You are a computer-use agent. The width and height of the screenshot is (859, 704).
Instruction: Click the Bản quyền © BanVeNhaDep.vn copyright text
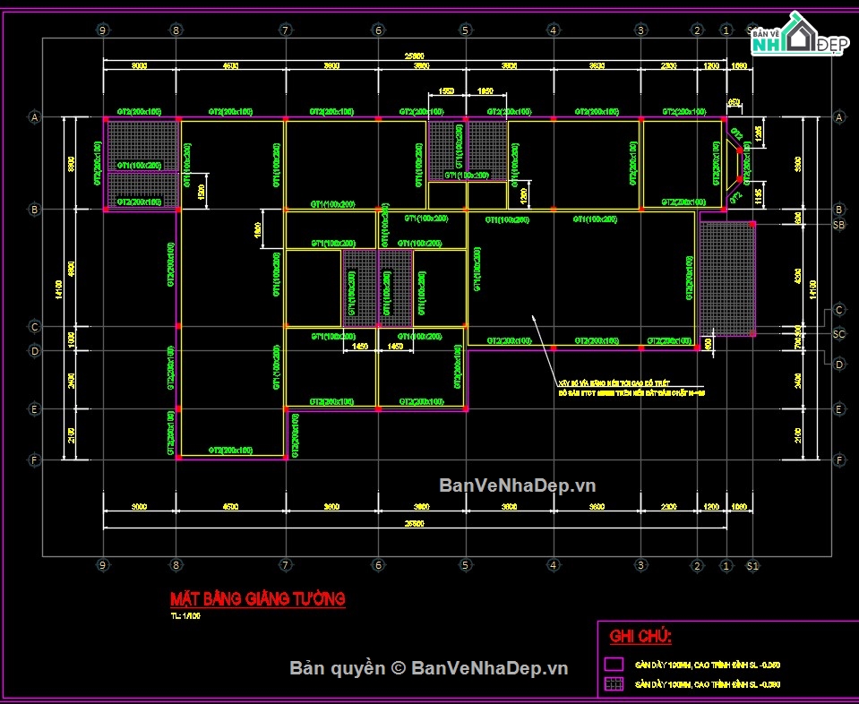pos(428,668)
